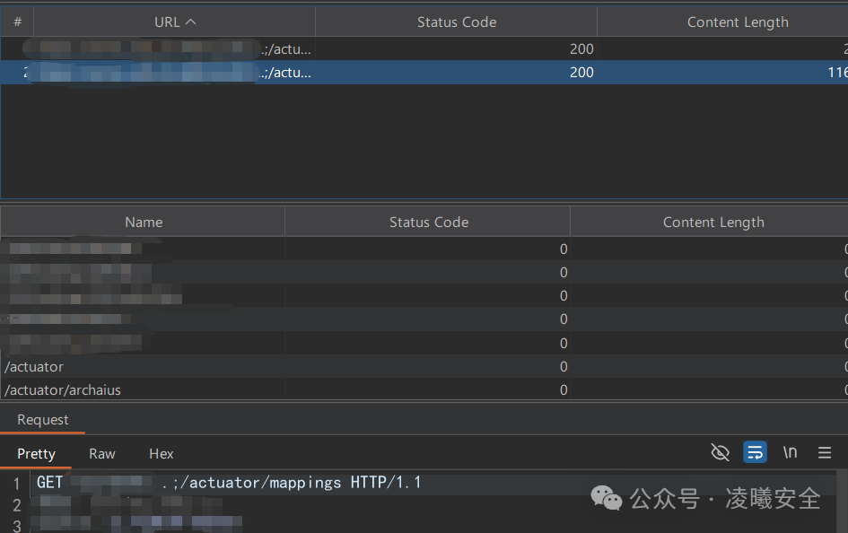Click the lower table Content Length header
The width and height of the screenshot is (848, 533).
(x=713, y=223)
